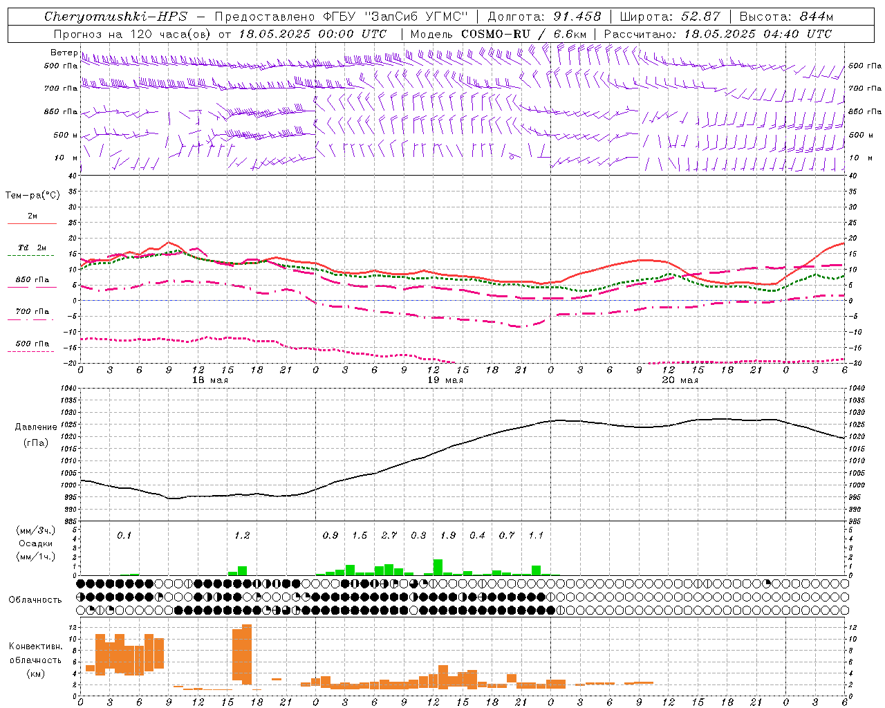The height and width of the screenshot is (708, 885).
Task: Click the 3-hour precipitation value '1.5'
Action: pyautogui.click(x=360, y=536)
